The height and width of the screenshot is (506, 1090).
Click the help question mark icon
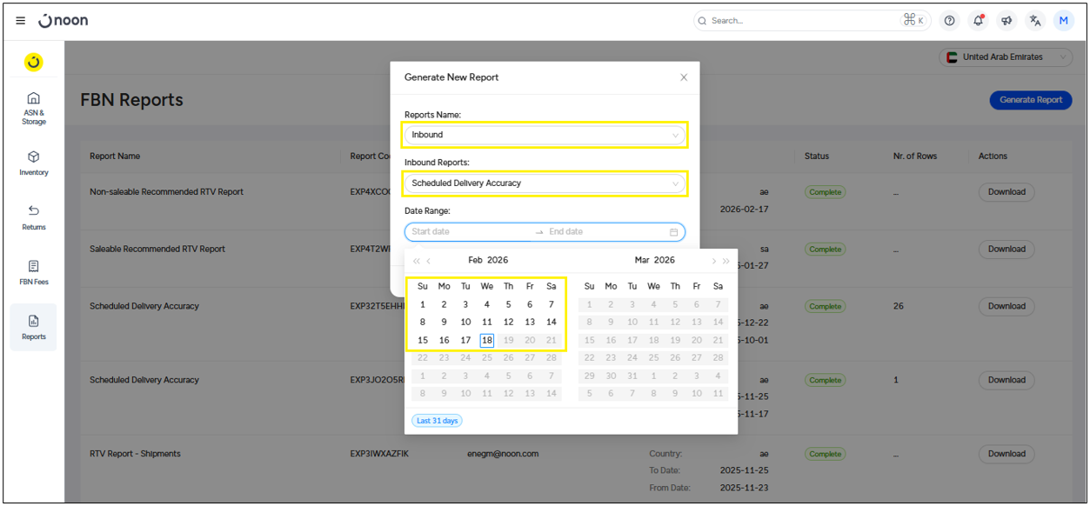949,21
